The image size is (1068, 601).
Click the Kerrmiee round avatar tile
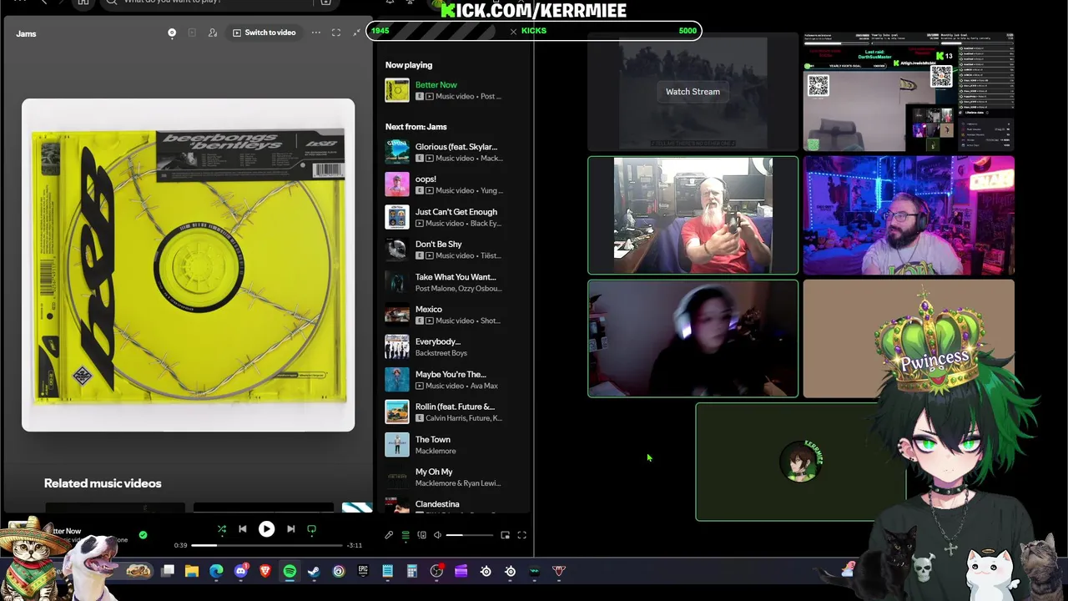pos(801,462)
